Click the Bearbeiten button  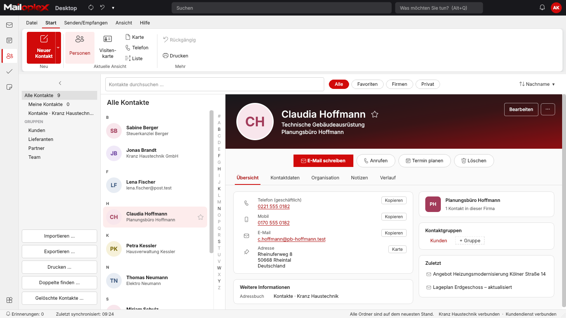click(521, 109)
